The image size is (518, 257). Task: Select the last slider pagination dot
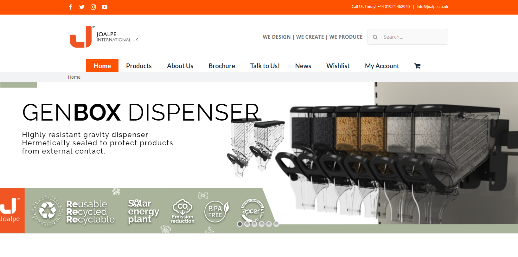(276, 224)
